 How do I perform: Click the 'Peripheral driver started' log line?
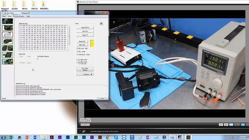pos(30,94)
